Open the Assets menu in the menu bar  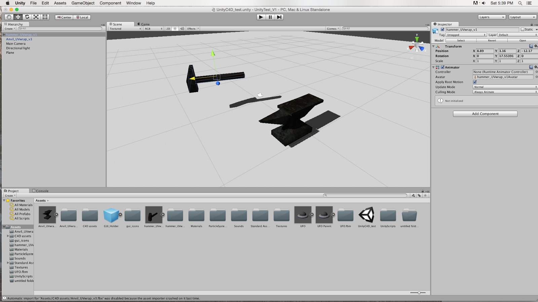(60, 3)
